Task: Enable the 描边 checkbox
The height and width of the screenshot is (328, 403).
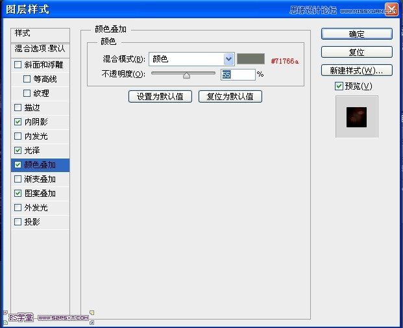Action: coord(18,107)
